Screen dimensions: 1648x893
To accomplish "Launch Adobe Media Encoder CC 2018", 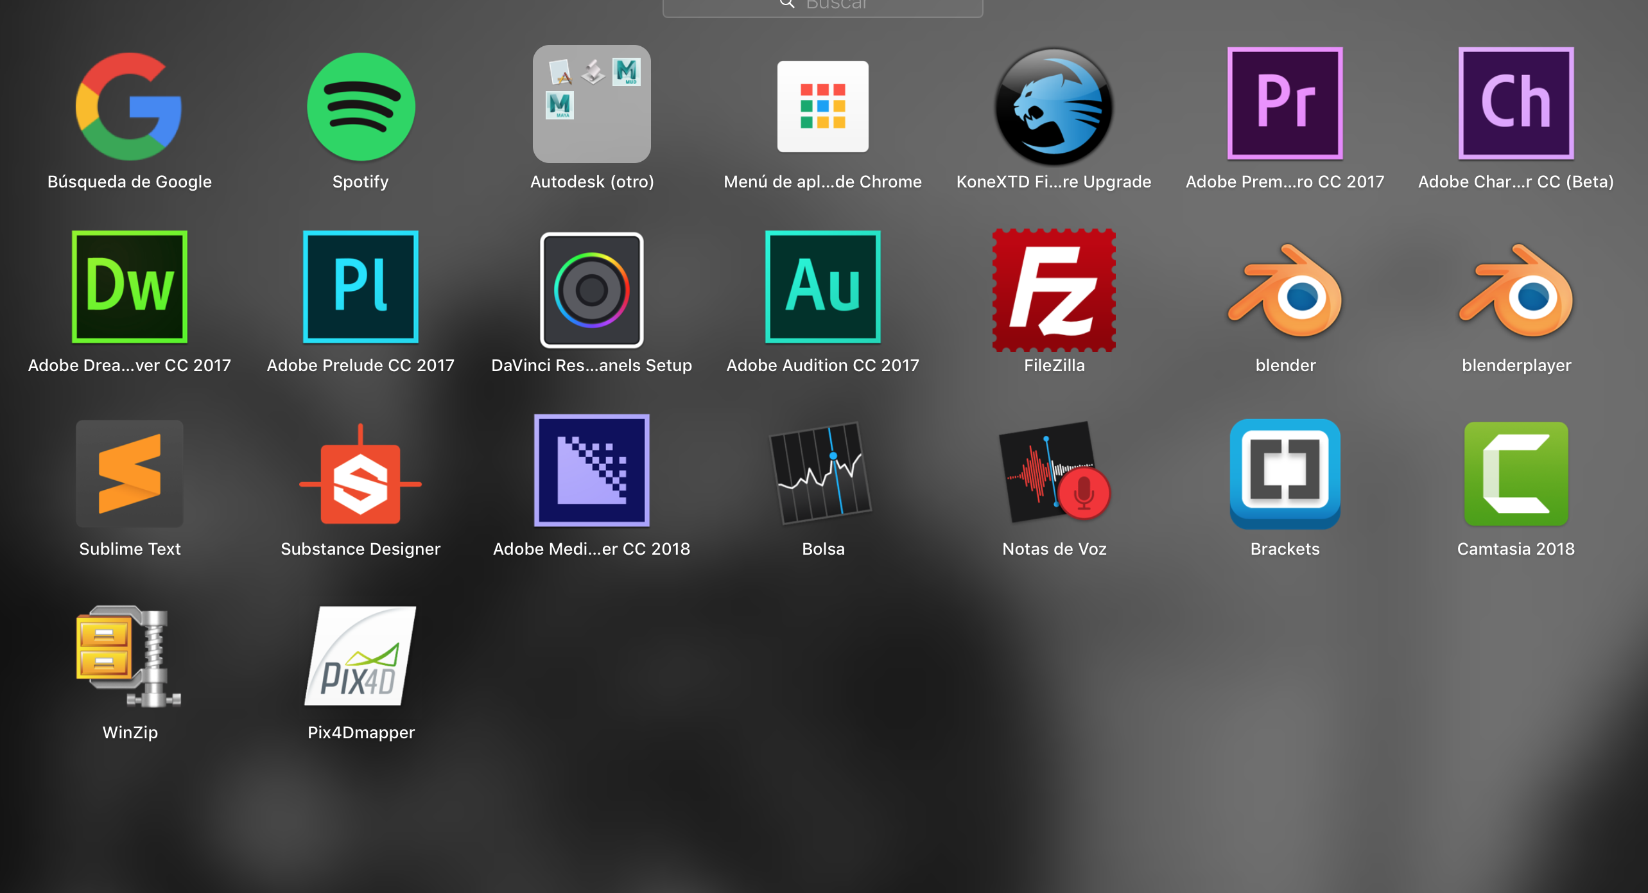I will point(591,471).
